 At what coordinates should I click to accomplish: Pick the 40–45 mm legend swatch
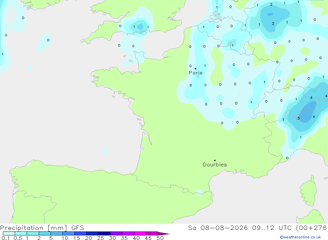tap(140, 233)
